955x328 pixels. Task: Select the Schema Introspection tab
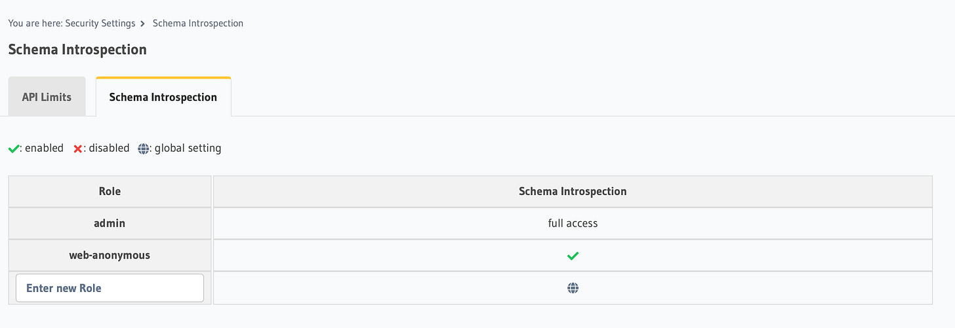[x=163, y=97]
